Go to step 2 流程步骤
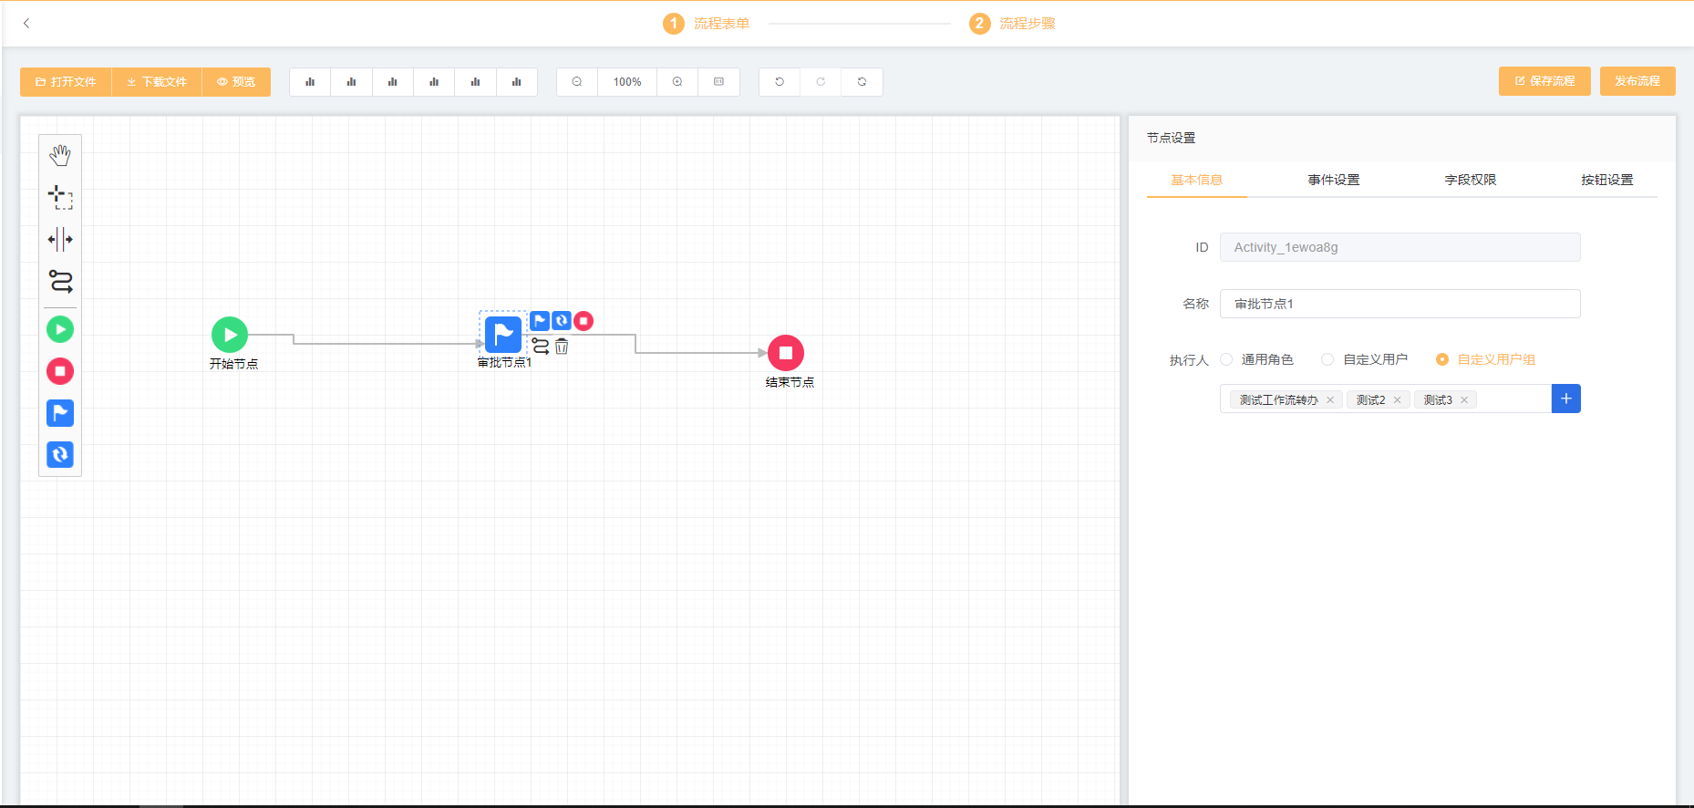 point(1012,23)
